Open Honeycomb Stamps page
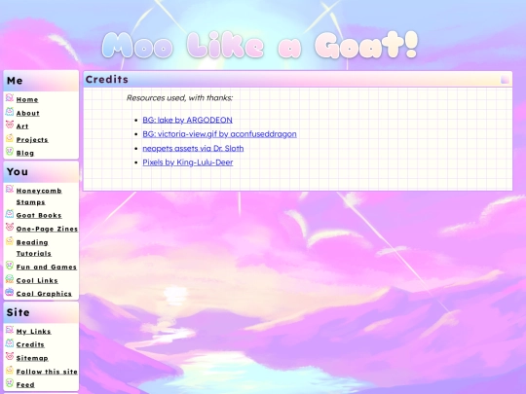Screen dimensions: 526x394 tap(39, 197)
